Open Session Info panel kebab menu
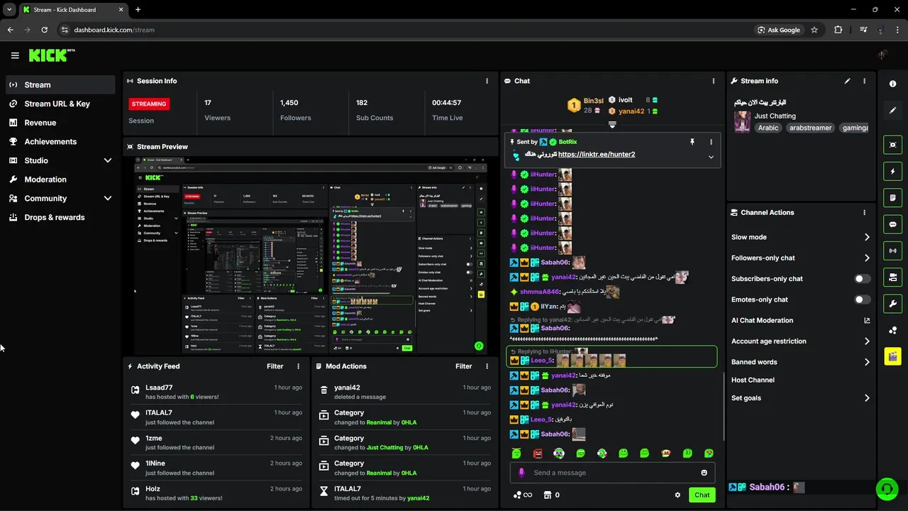 487,81
